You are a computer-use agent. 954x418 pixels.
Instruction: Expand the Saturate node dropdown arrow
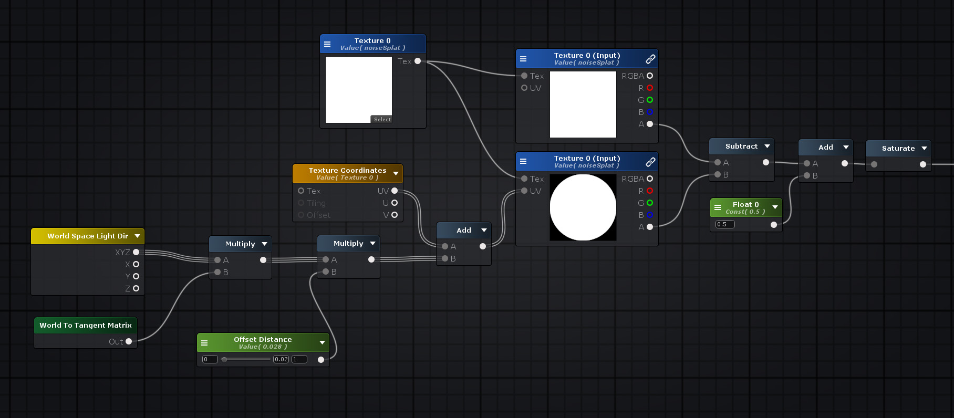(924, 149)
